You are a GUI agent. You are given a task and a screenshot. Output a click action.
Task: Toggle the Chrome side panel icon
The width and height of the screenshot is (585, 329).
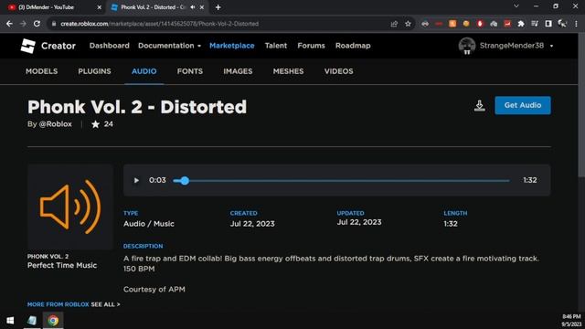click(x=548, y=24)
